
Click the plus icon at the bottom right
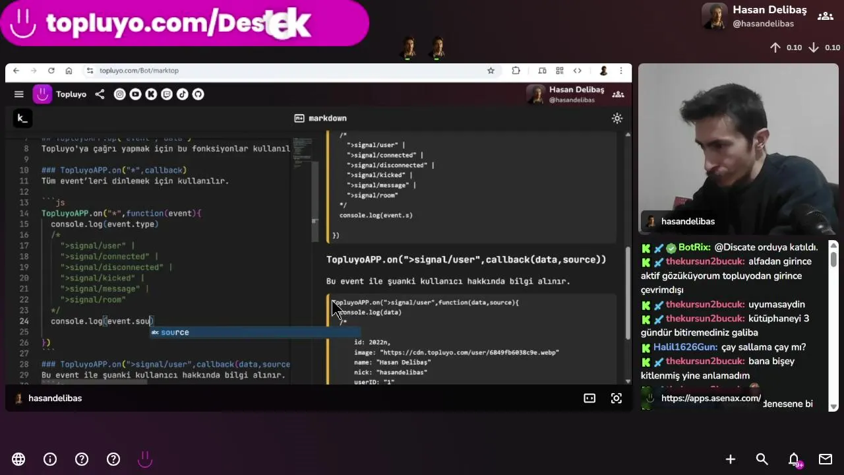click(x=731, y=459)
